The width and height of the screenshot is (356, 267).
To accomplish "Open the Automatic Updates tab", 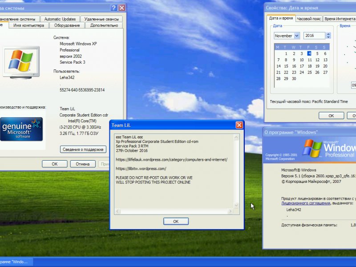I will pyautogui.click(x=60, y=19).
